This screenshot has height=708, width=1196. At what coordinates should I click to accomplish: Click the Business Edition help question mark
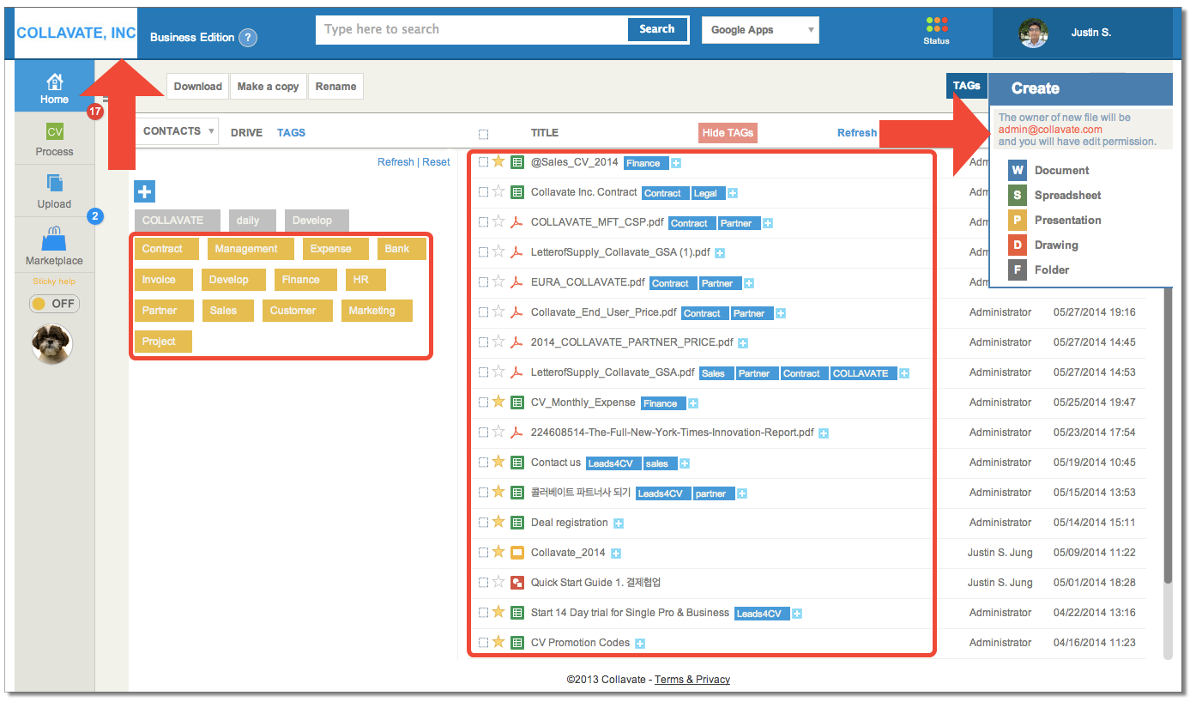click(248, 38)
